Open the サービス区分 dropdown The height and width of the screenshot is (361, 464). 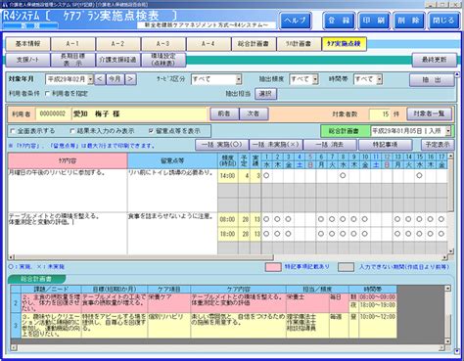tap(239, 79)
